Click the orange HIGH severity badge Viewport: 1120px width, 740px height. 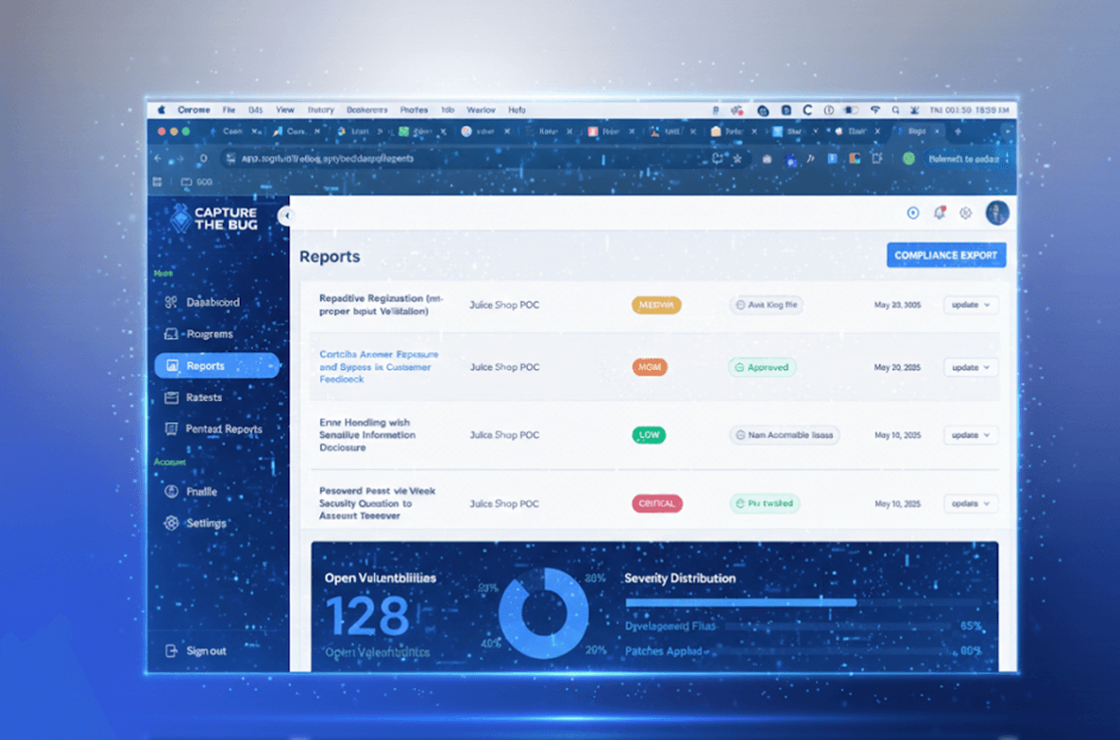click(650, 367)
